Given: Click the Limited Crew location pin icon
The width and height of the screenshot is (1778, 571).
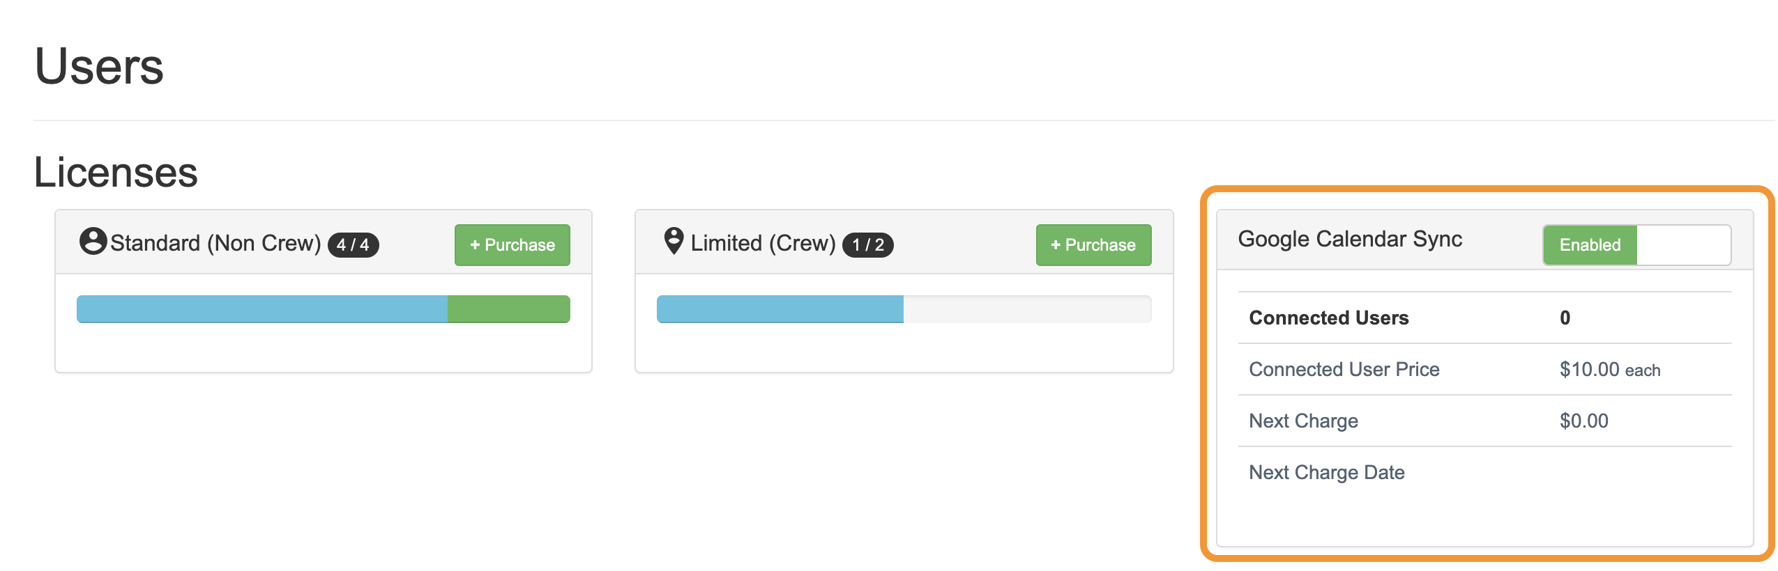Looking at the screenshot, I should tap(674, 241).
